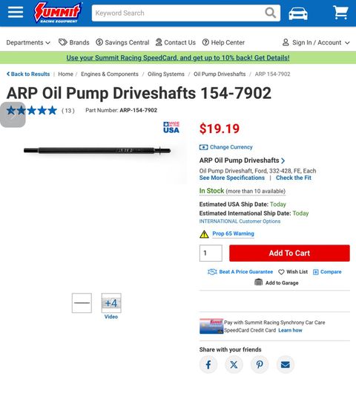Open Savings Central menu item
The height and width of the screenshot is (397, 356).
click(x=122, y=42)
